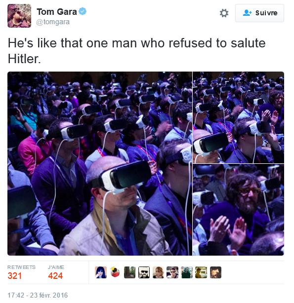Click the last bearded profile-face avatar
Screen dimensions: 294x303
(215, 272)
